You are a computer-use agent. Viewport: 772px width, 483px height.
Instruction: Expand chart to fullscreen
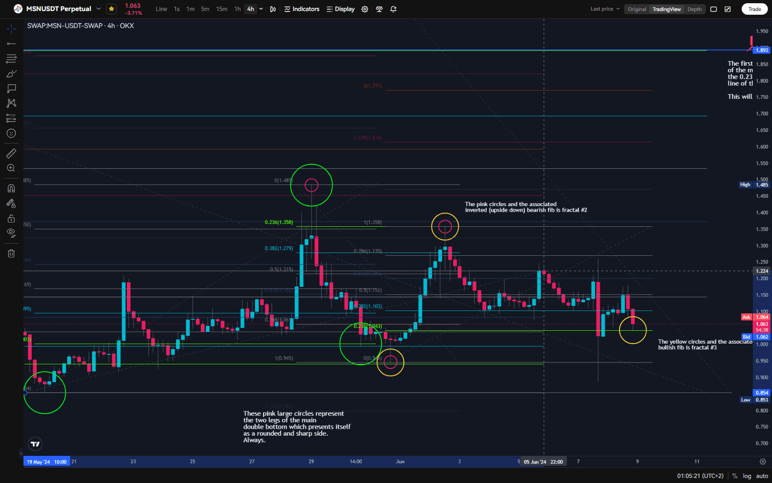[728, 9]
